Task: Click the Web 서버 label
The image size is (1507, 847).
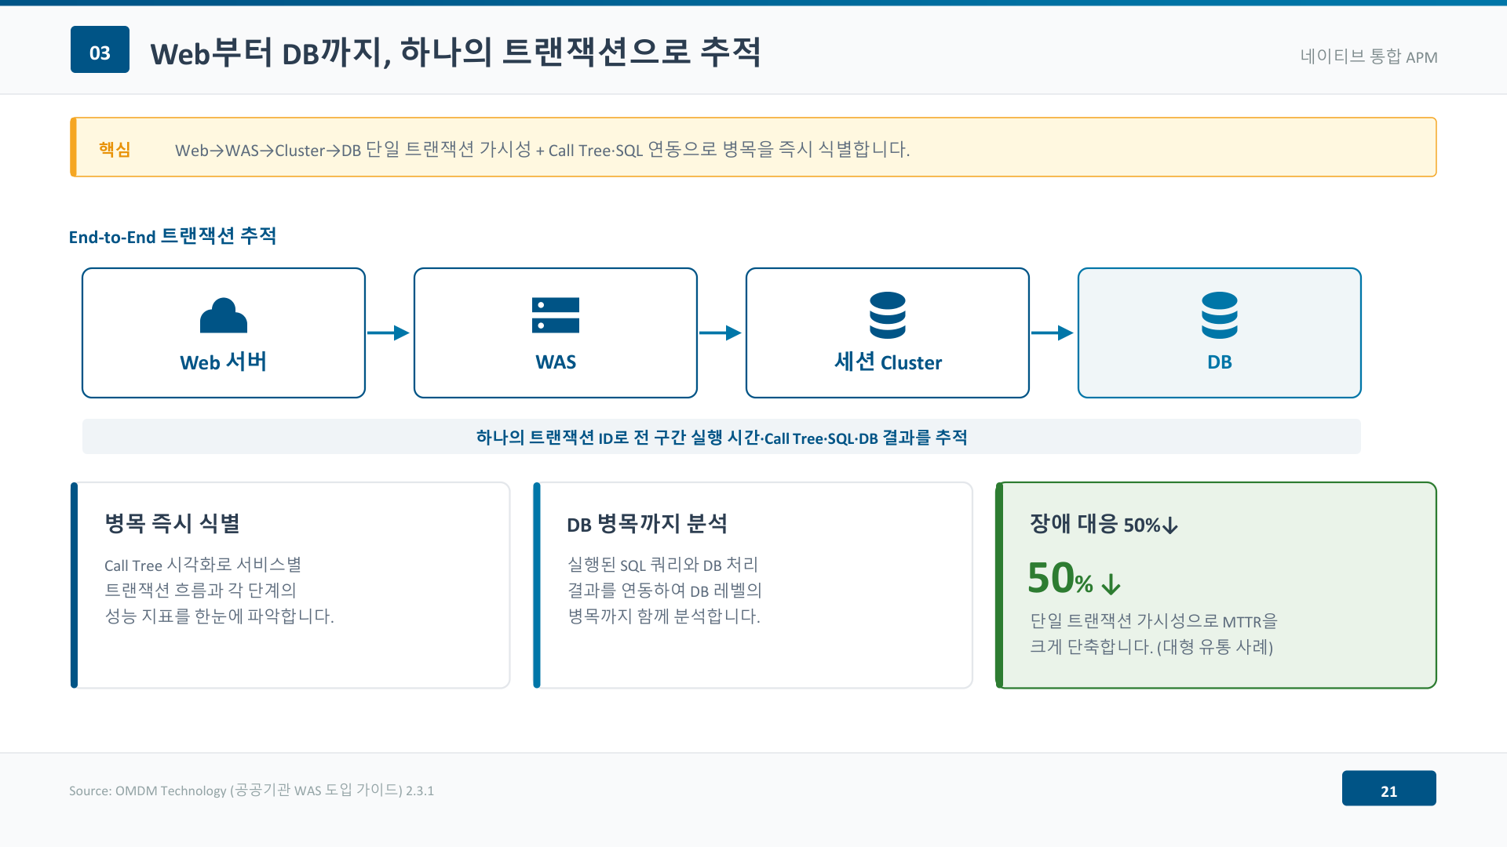Action: tap(224, 362)
